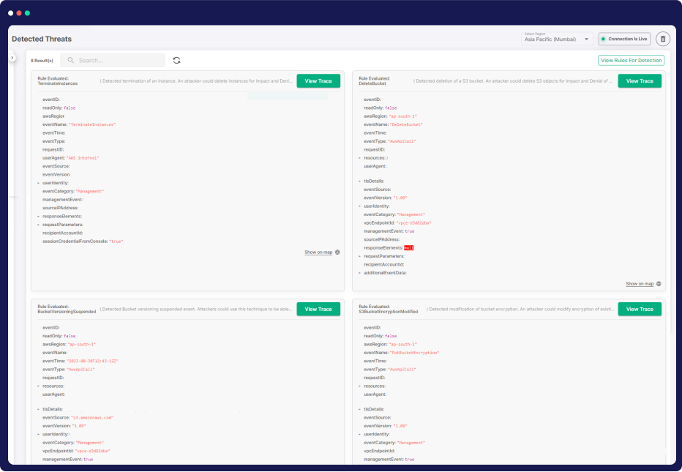The height and width of the screenshot is (472, 682).
Task: Click View Trace for DeleteBucket rule
Action: [x=640, y=80]
